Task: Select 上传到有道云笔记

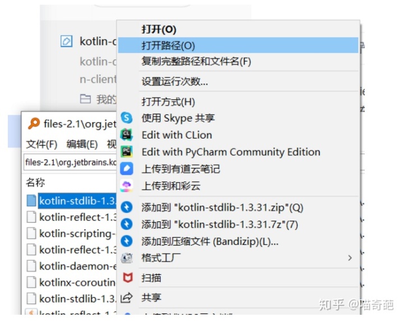Action: [x=238, y=169]
